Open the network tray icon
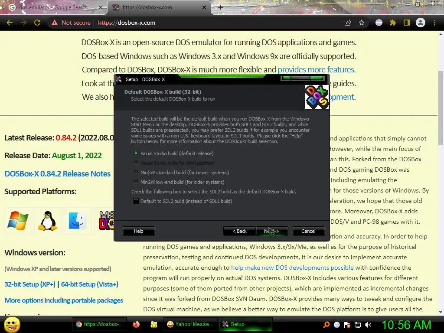This screenshot has width=444, height=333. (x=358, y=325)
